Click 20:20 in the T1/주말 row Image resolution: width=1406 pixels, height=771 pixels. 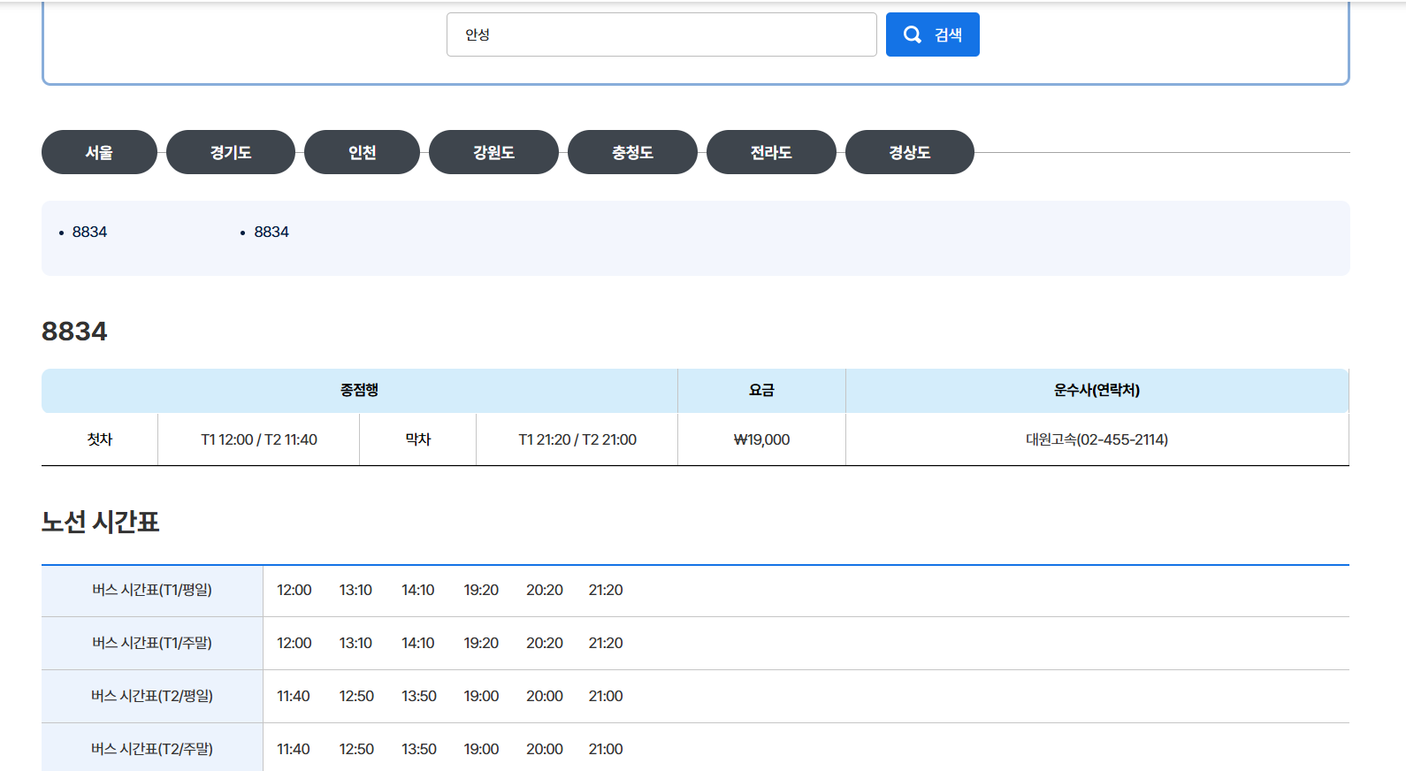pyautogui.click(x=545, y=643)
